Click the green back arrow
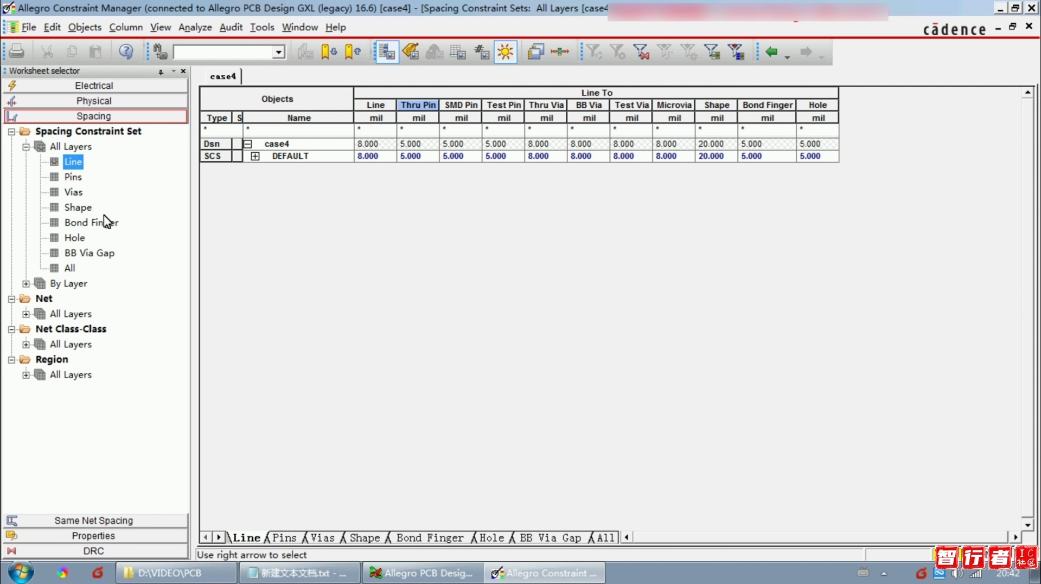The height and width of the screenshot is (584, 1041). [x=771, y=51]
